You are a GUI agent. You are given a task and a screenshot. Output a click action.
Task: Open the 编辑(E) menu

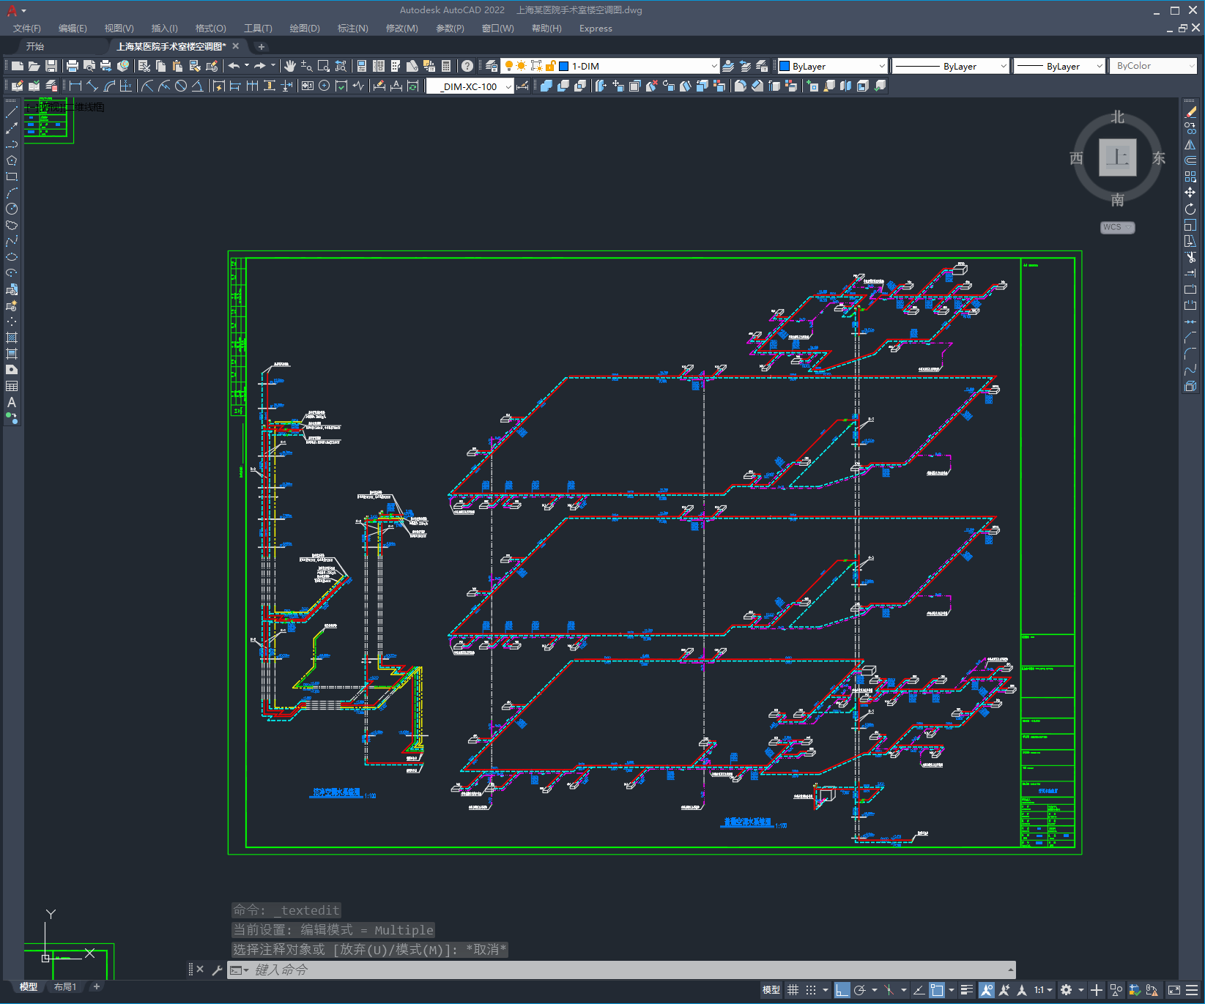pos(73,29)
